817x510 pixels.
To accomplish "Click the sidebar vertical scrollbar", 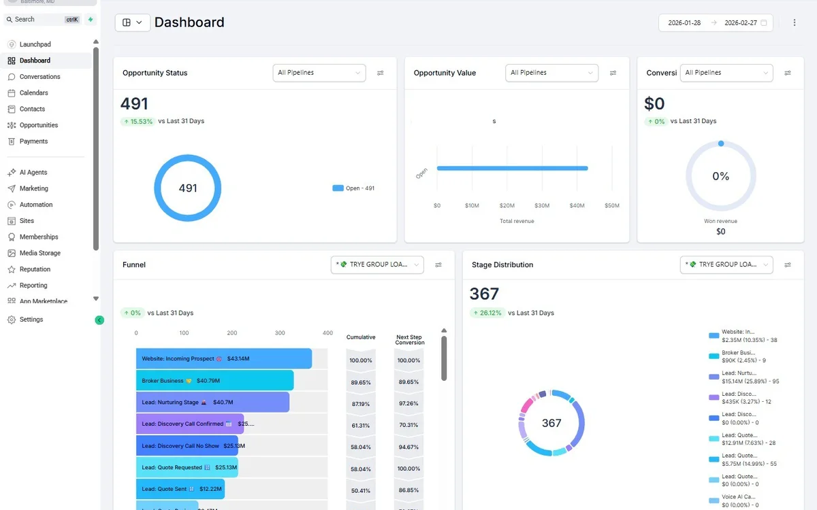I will click(x=96, y=148).
